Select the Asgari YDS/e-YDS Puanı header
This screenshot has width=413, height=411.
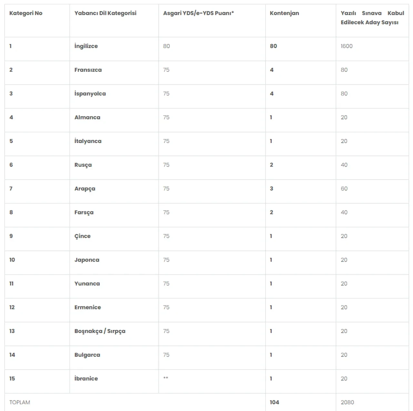point(198,13)
